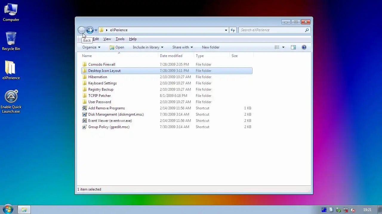Click the blue Help question mark icon
The image size is (382, 214).
(304, 47)
